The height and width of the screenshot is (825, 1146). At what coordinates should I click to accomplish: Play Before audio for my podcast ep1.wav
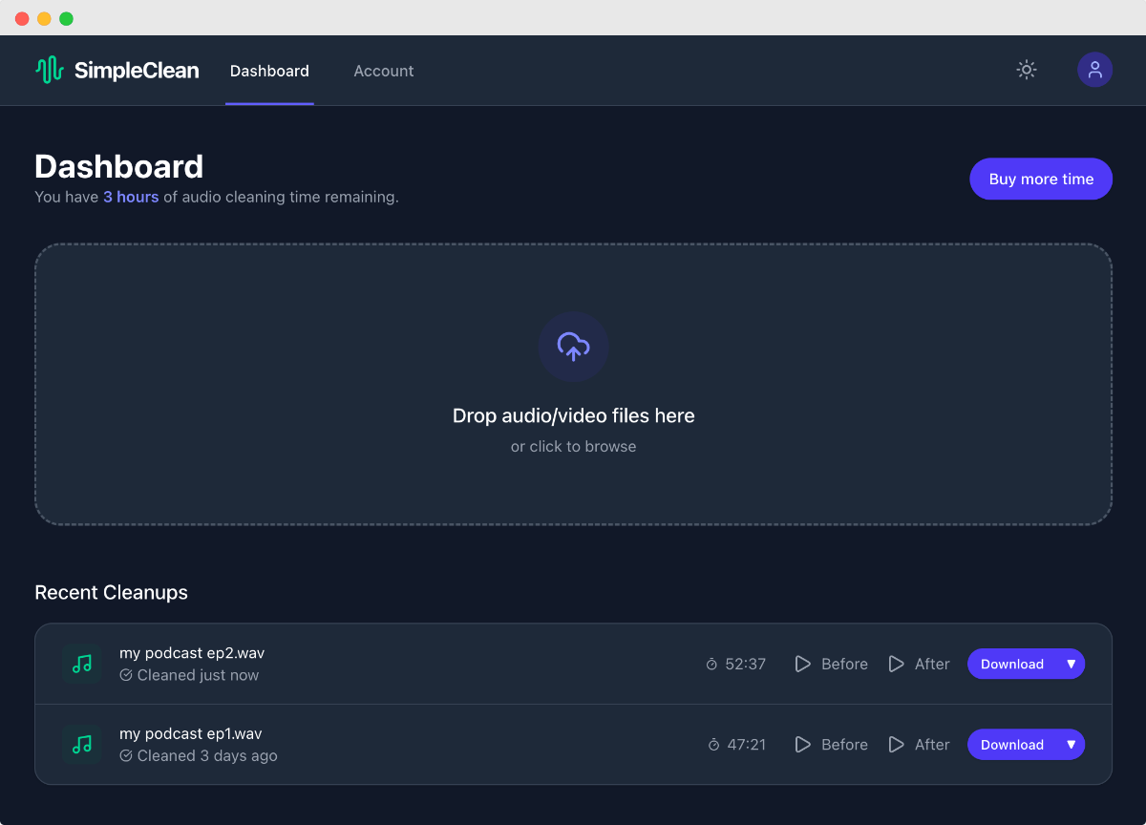pos(831,744)
